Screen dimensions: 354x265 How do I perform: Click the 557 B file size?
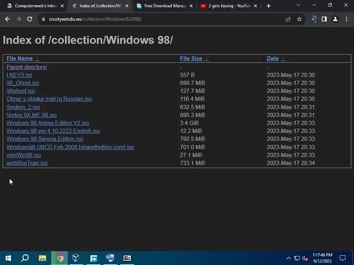187,75
